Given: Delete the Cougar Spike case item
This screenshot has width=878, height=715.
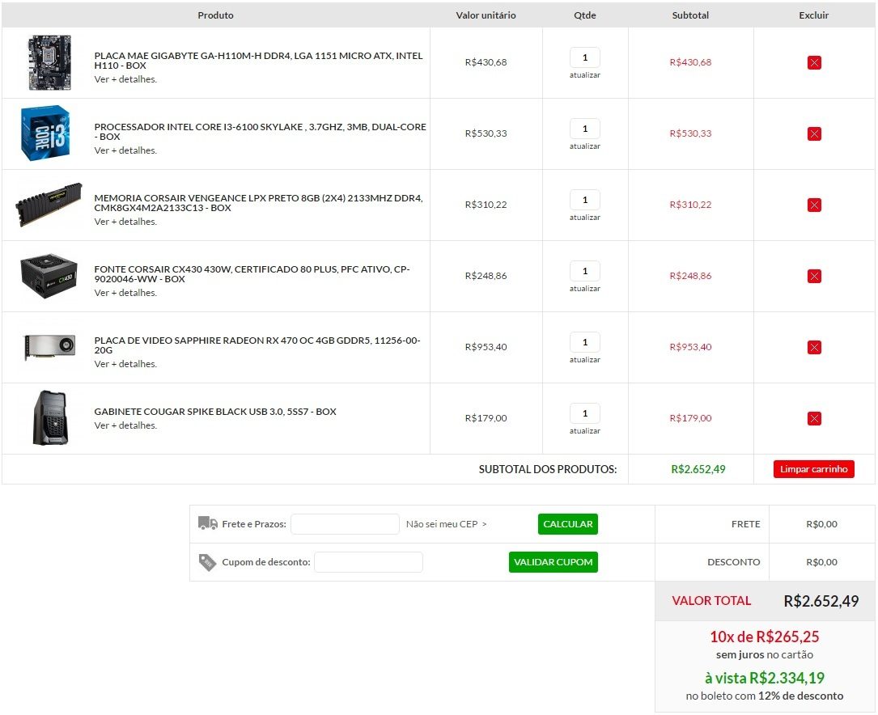Looking at the screenshot, I should [814, 418].
